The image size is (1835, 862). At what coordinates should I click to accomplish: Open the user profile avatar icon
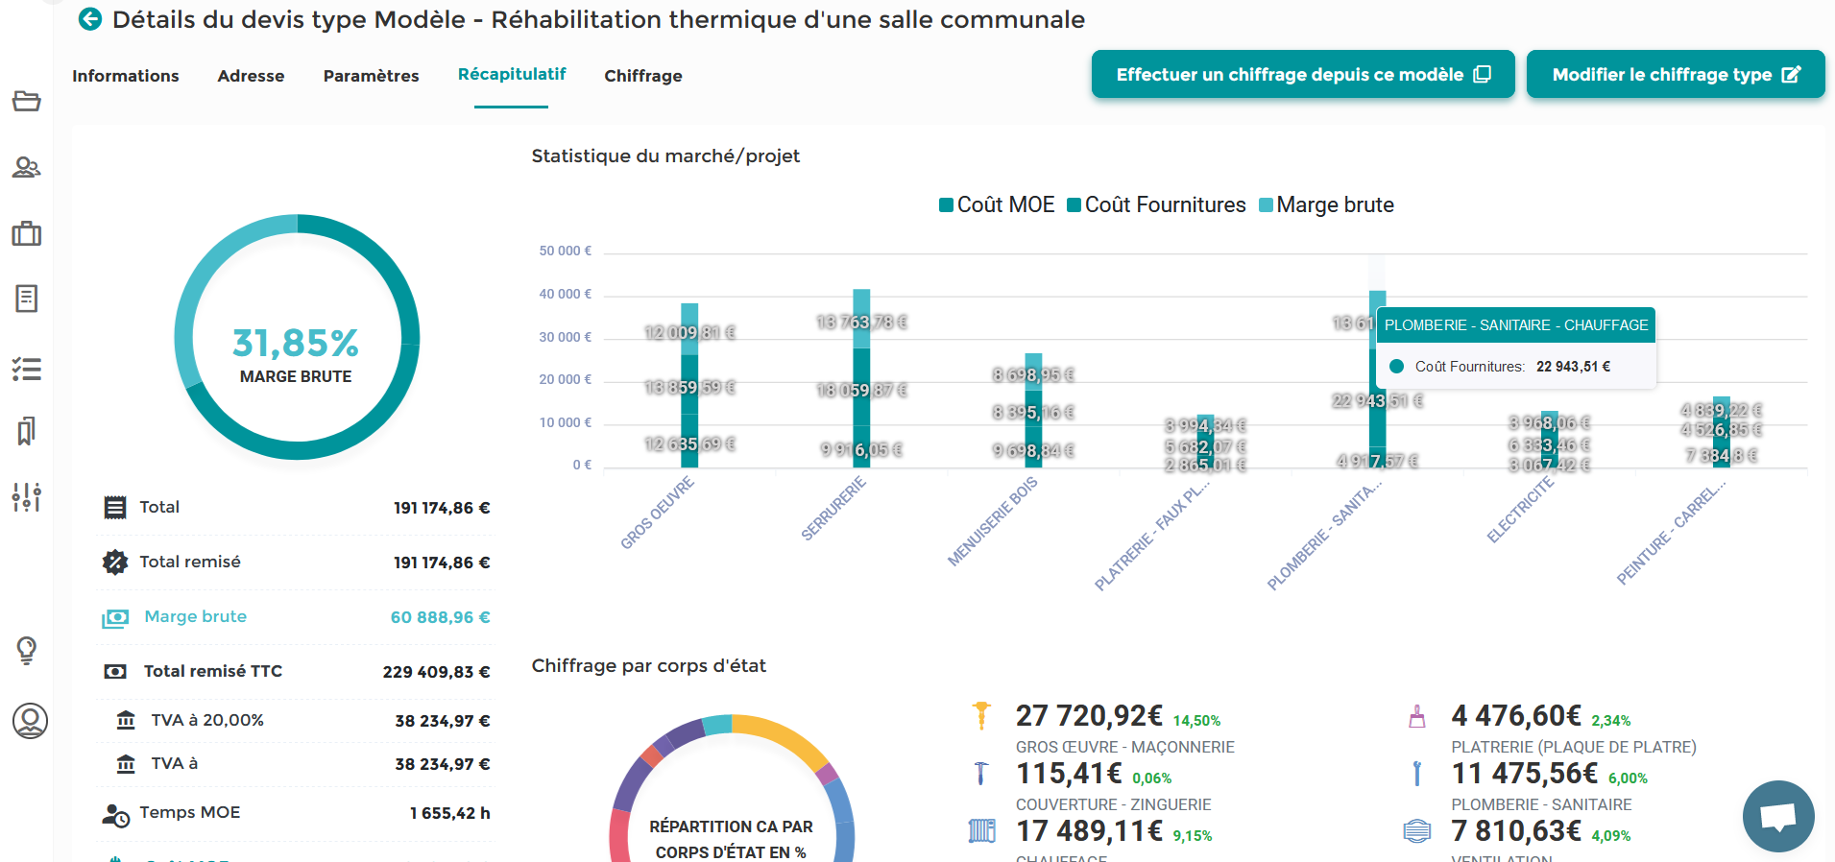tap(30, 721)
